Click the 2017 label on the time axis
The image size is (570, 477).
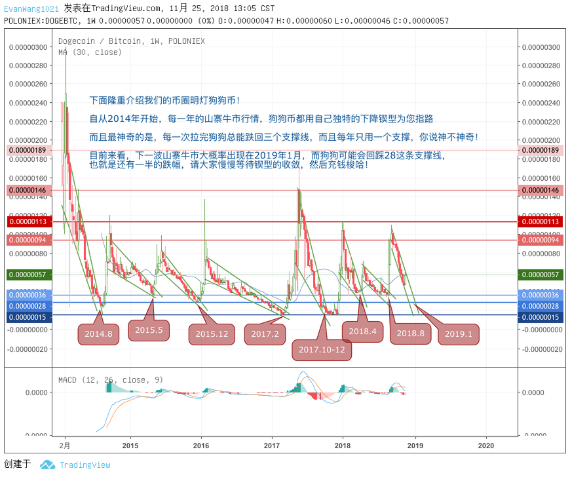(272, 446)
